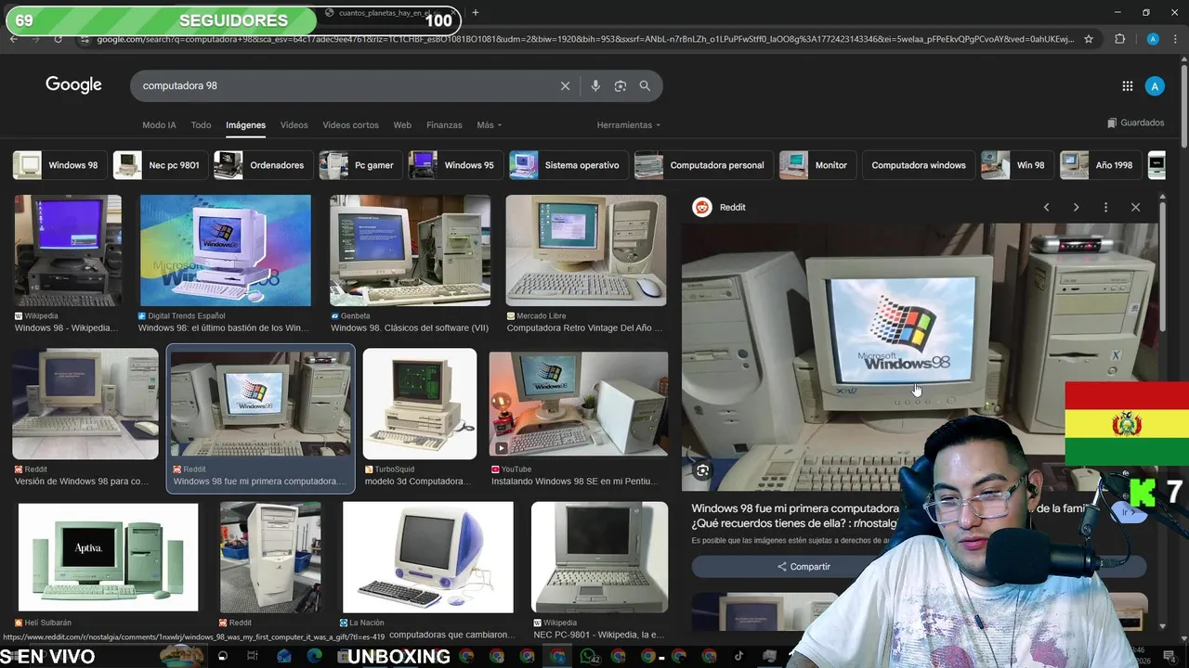Click the Compartir share button
1189x668 pixels.
(804, 566)
